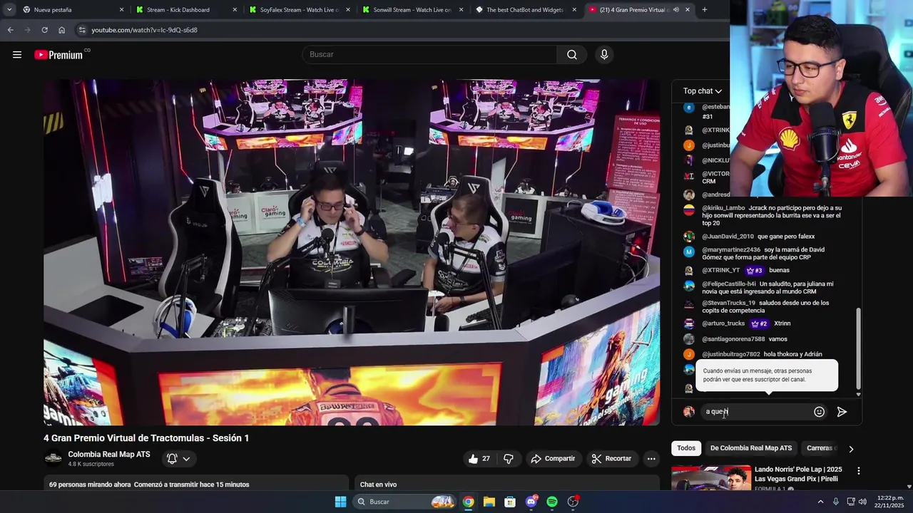
Task: Click the chat panel scrollbar
Action: [x=858, y=347]
